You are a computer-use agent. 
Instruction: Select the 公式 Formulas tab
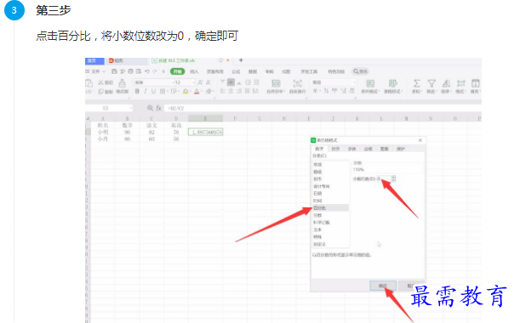(236, 71)
